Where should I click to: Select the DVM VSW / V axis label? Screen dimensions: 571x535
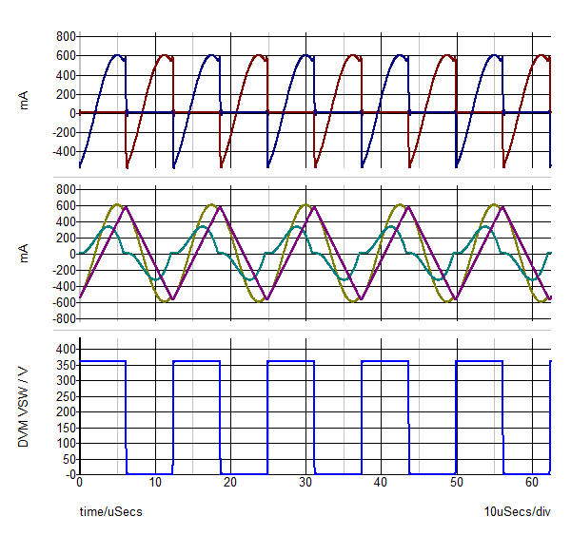26,406
